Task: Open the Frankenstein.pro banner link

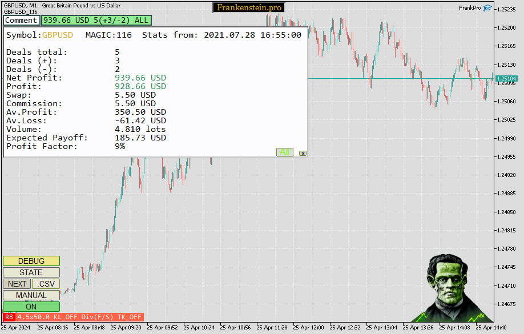Action: [x=248, y=7]
